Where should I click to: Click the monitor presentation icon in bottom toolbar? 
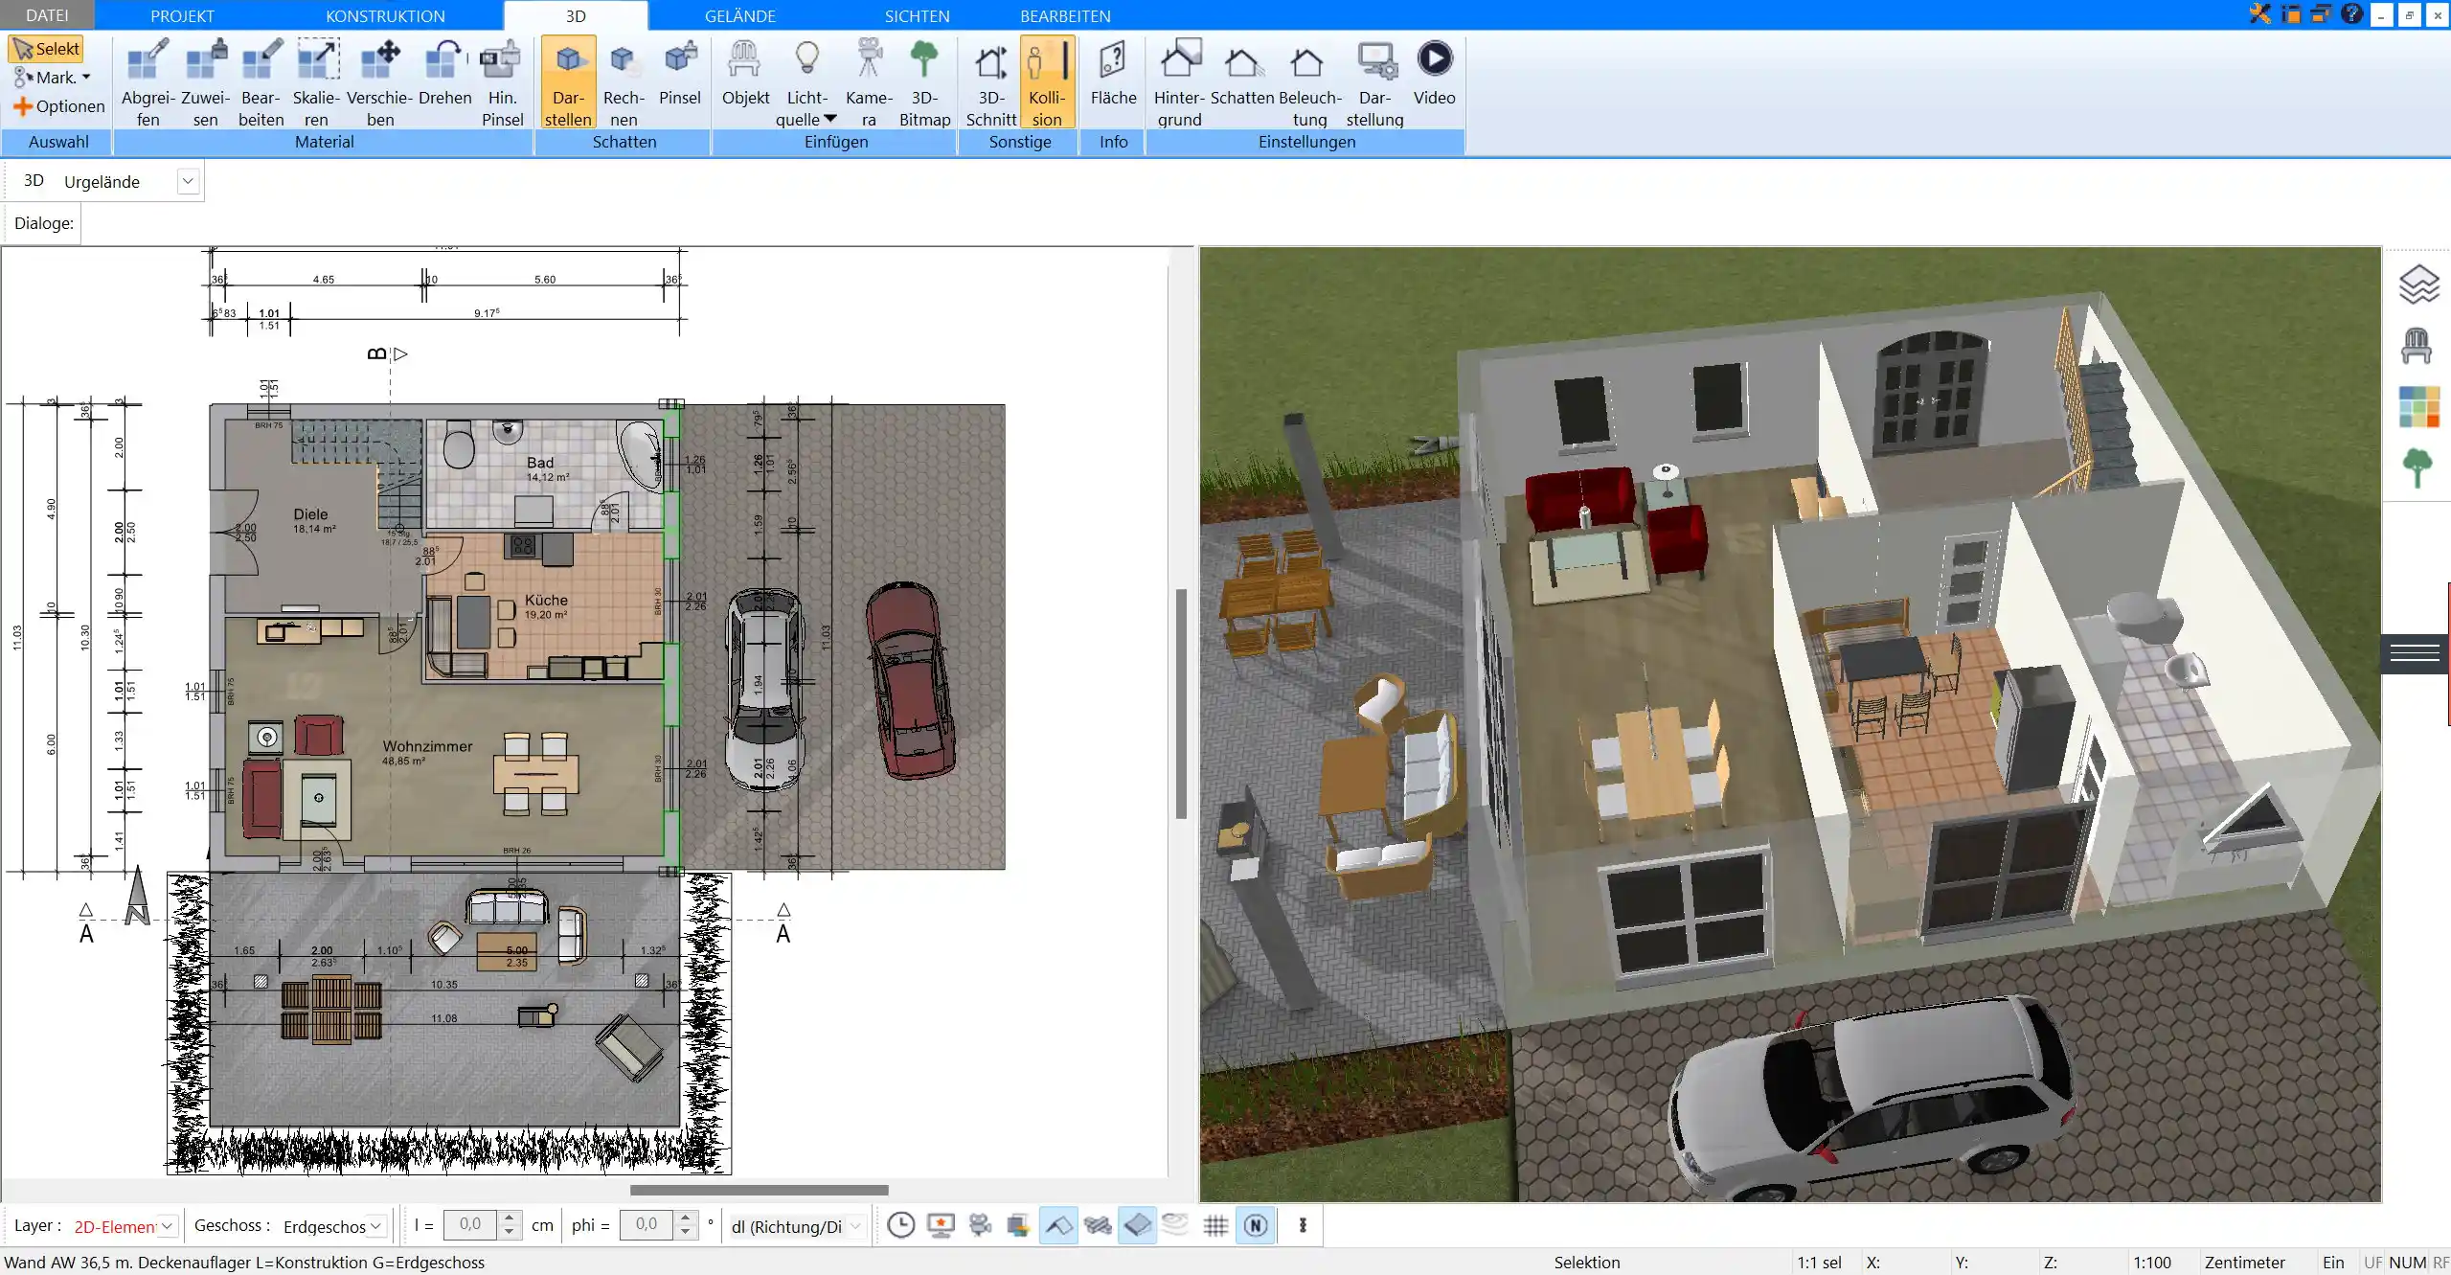[x=941, y=1225]
